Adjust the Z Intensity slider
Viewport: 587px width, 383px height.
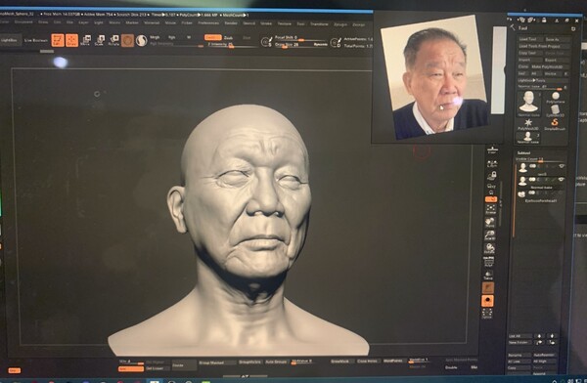(222, 45)
